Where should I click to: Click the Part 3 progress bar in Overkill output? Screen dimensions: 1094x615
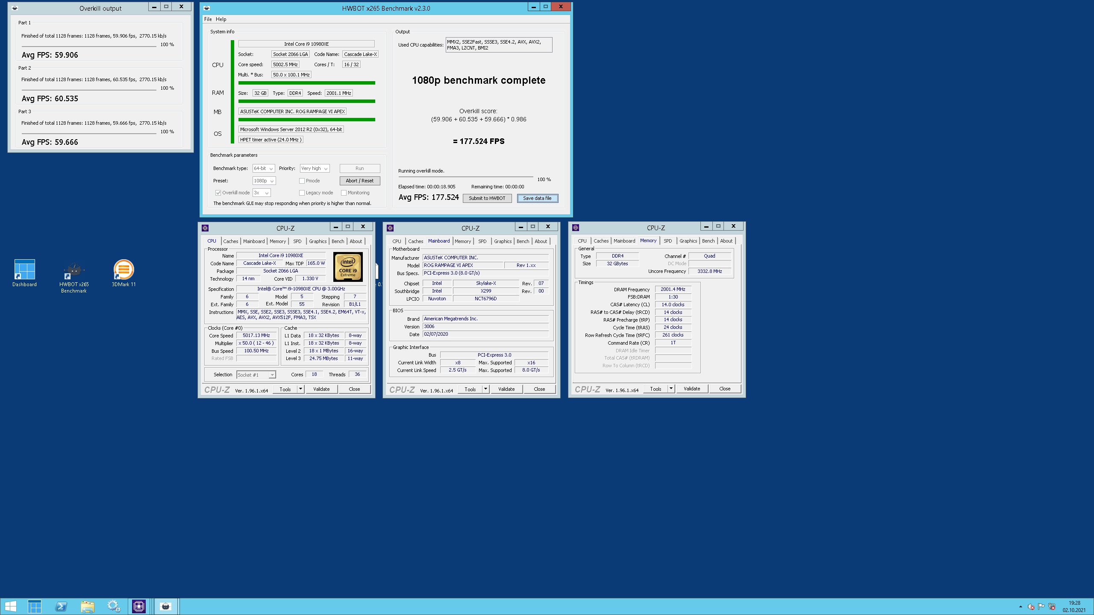[x=89, y=133]
